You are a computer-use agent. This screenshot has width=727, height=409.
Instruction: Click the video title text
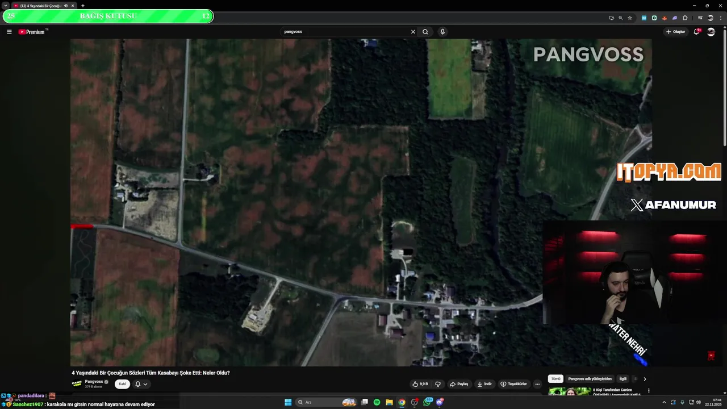[x=151, y=373]
